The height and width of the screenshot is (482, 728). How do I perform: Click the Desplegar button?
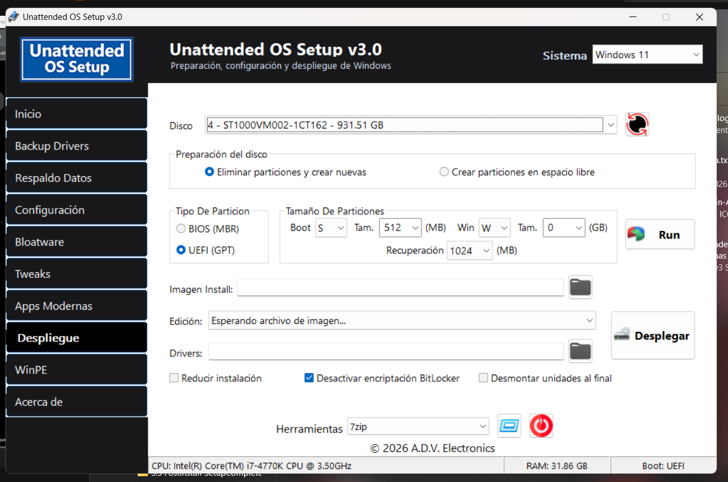[x=653, y=335]
